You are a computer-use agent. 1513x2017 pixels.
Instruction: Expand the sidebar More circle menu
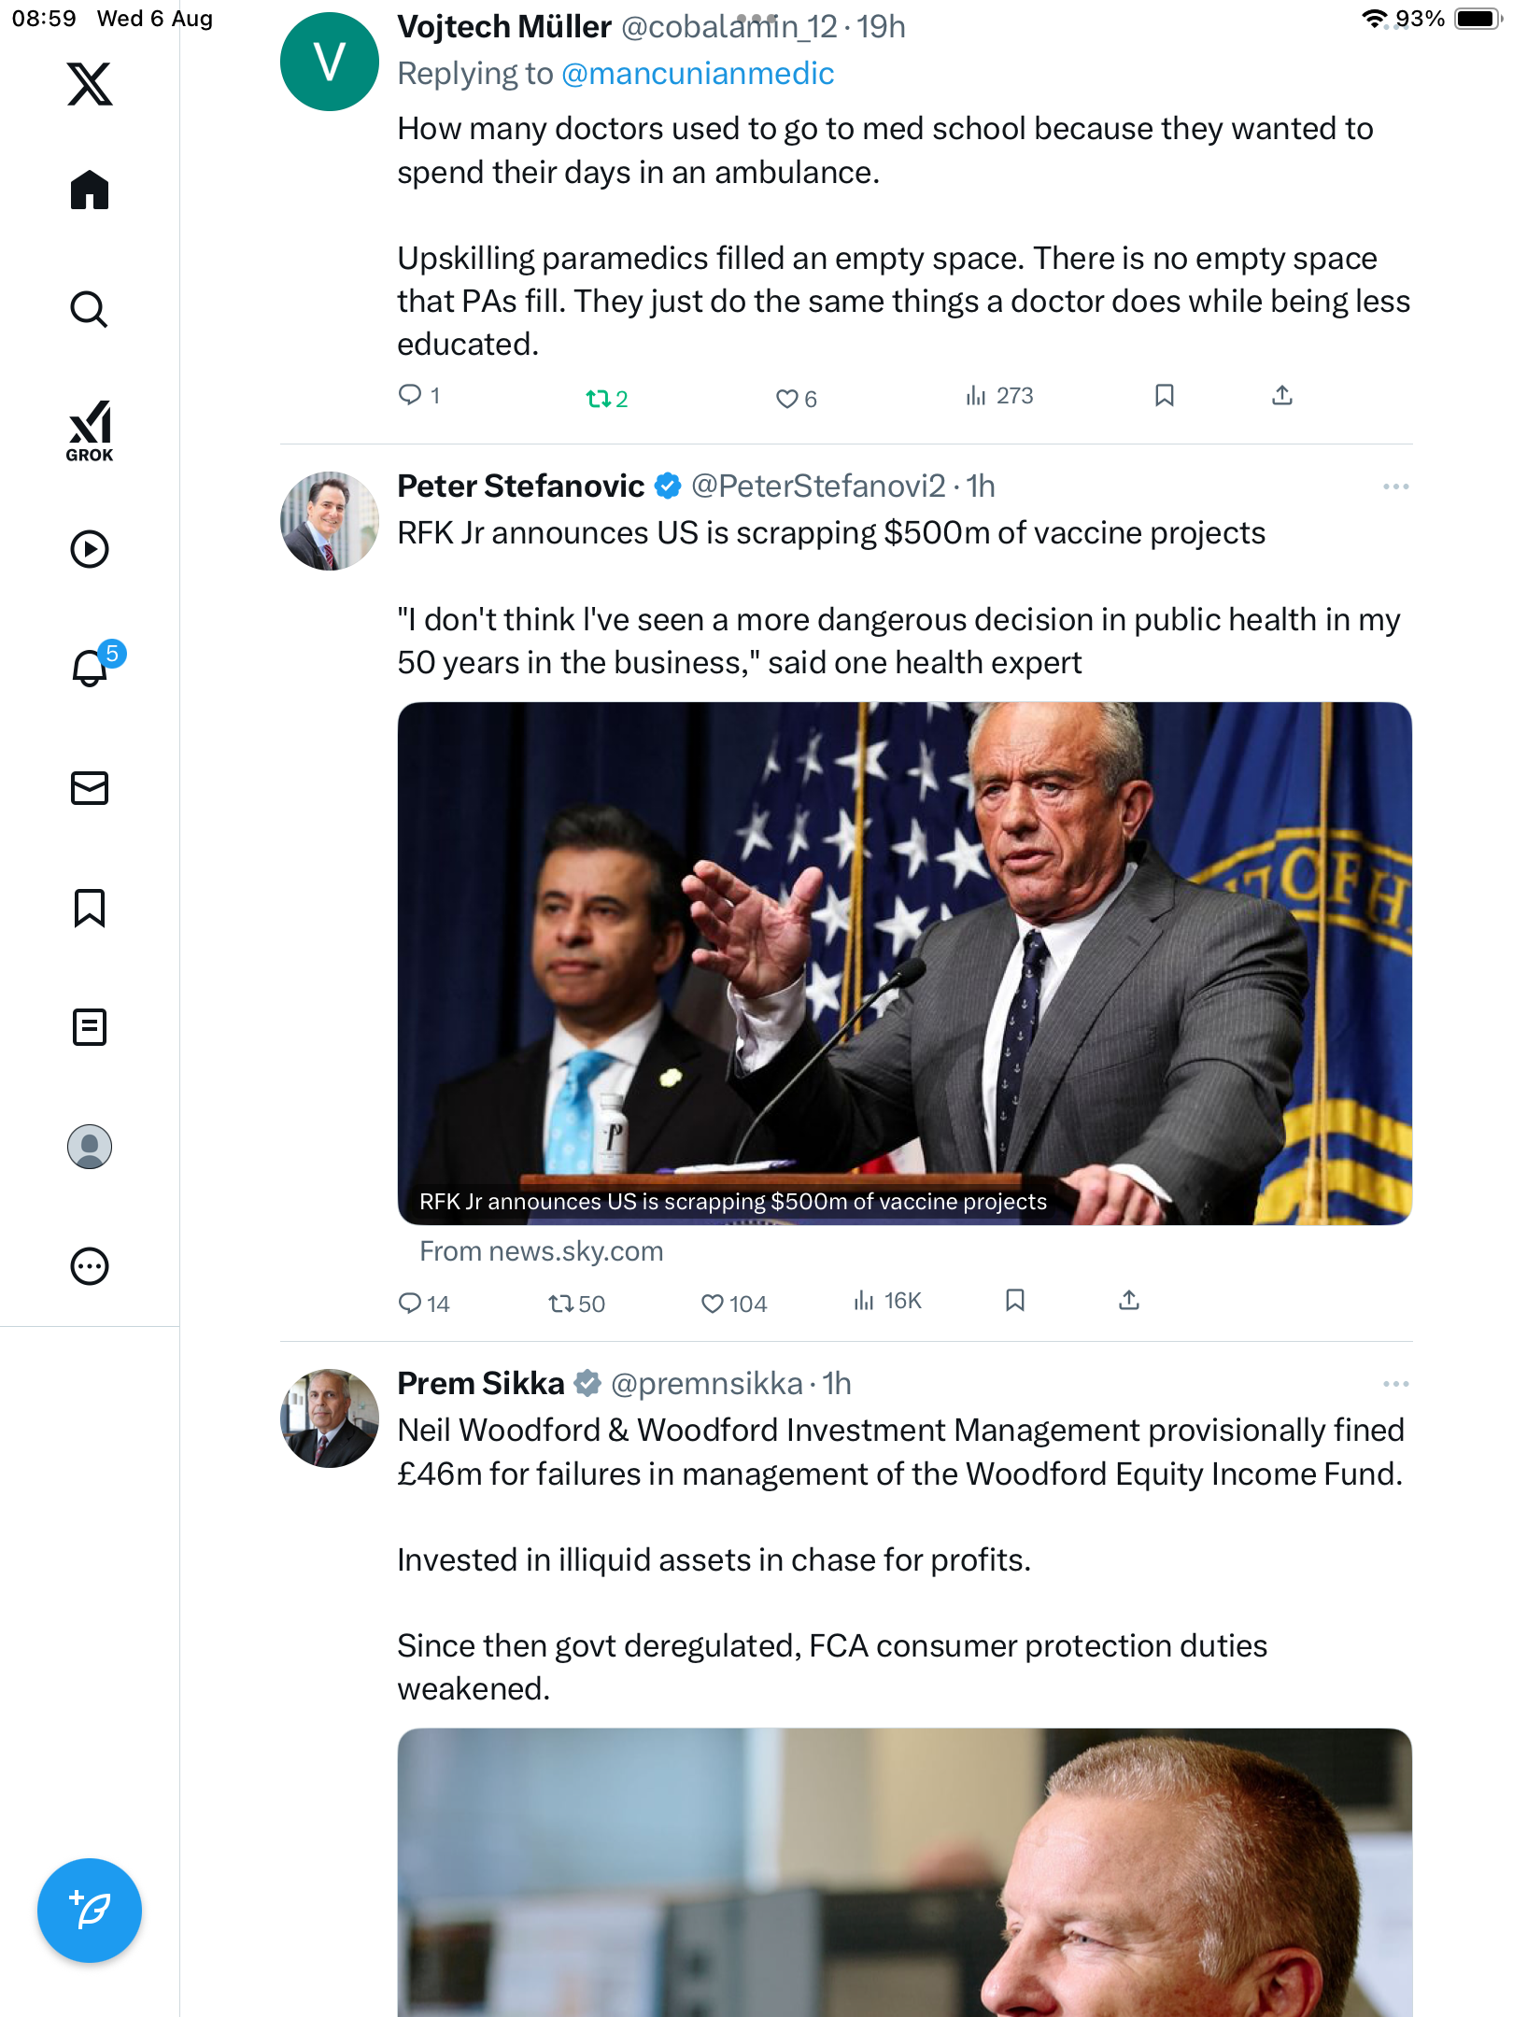pyautogui.click(x=90, y=1266)
